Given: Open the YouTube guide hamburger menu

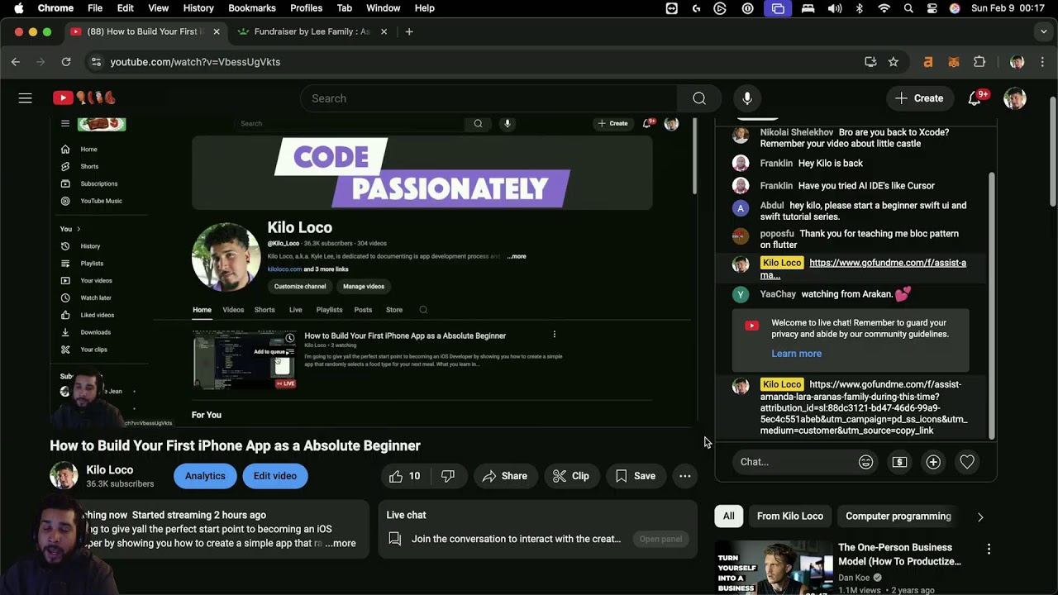Looking at the screenshot, I should click(26, 98).
